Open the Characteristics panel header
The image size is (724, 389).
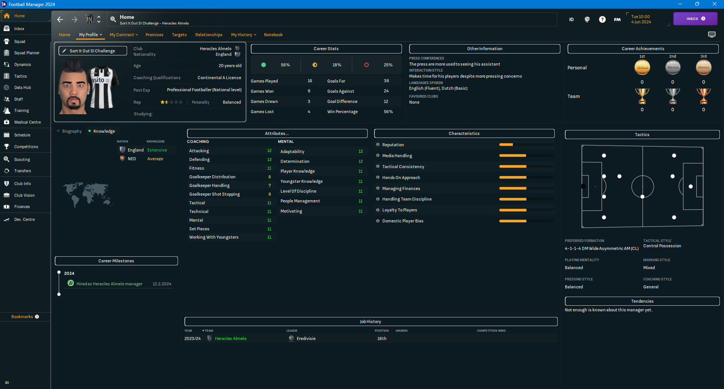(464, 133)
